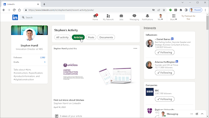The image size is (209, 118).
Task: Open Messaging panel options dots
Action: pos(192,114)
